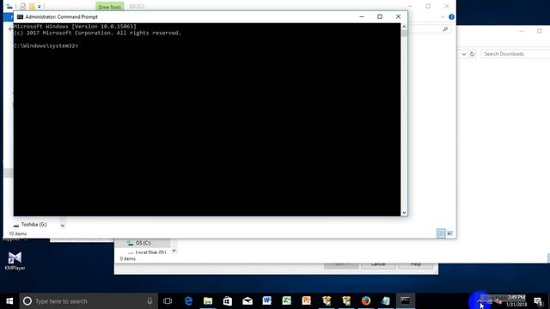Viewport: 550px width, 309px height.
Task: Click refresh icon beside Search Downloads box
Action: pyautogui.click(x=472, y=54)
